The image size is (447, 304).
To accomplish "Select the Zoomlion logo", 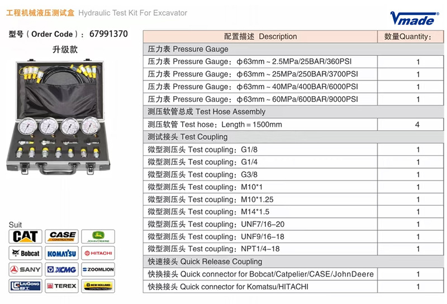I will click(x=98, y=269).
